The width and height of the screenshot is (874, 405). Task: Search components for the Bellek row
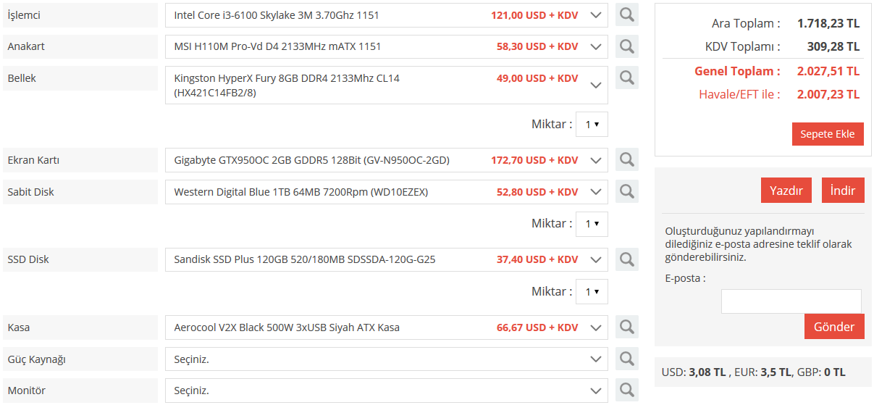point(626,78)
